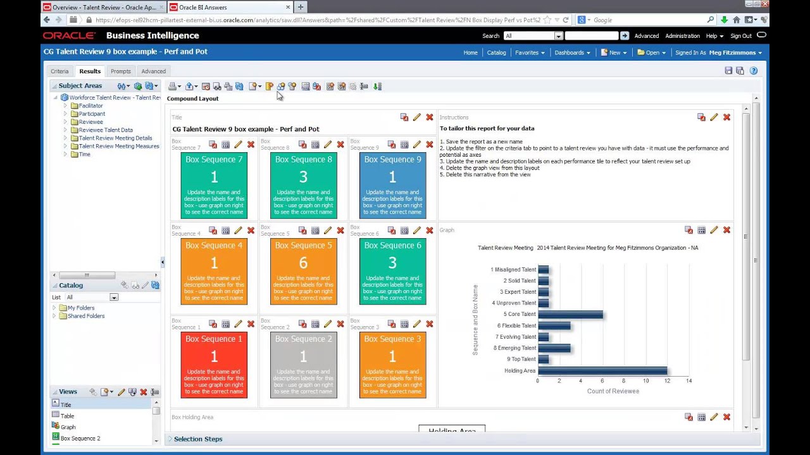Select the Table view in the Views list
Screen dimensions: 810x455
(67, 416)
